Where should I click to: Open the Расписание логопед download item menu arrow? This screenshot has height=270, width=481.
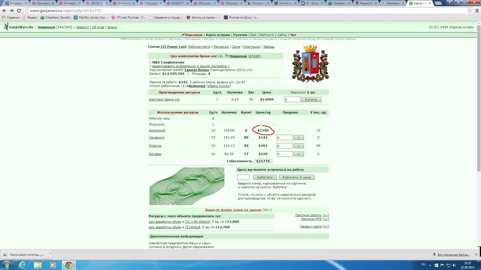coord(50,254)
